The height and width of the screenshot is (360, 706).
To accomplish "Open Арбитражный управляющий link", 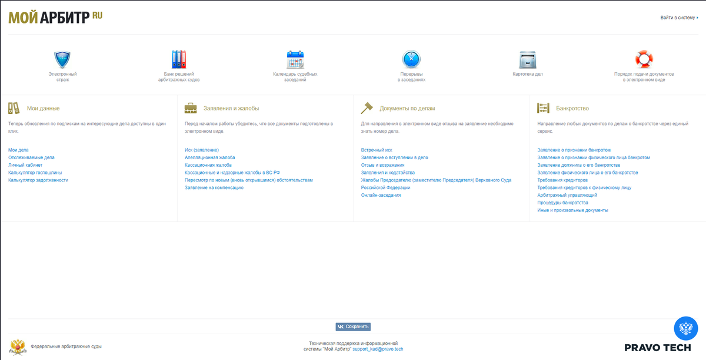I will [x=567, y=195].
